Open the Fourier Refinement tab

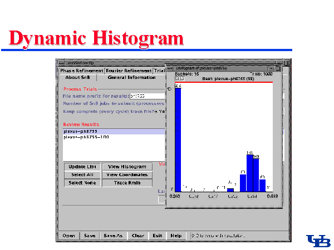(x=128, y=71)
